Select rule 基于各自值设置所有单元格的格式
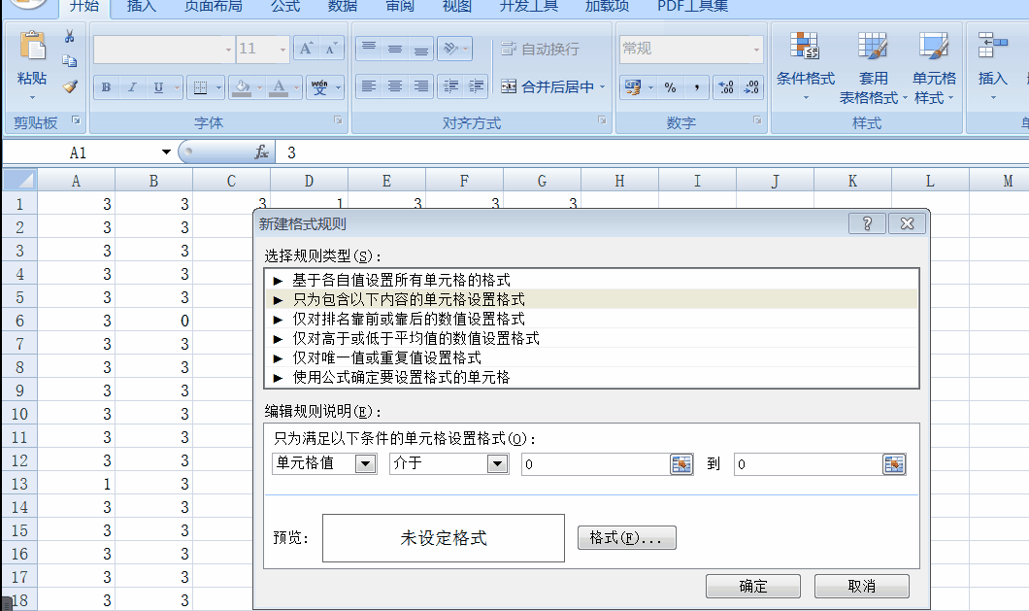 [x=590, y=280]
